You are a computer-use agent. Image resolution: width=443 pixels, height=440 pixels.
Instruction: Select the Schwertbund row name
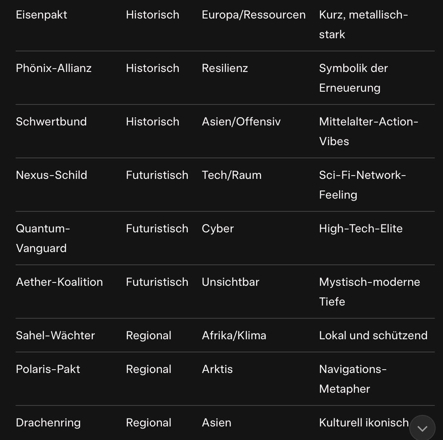[51, 122]
